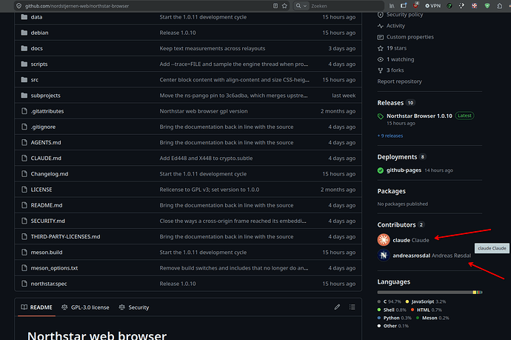The height and width of the screenshot is (340, 511).
Task: Click the red extension icon with badge
Action: tap(415, 5)
